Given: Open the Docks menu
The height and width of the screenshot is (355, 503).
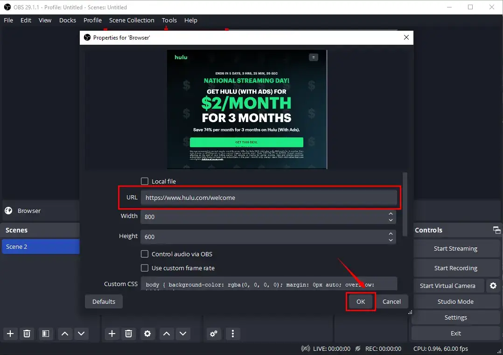Looking at the screenshot, I should [x=67, y=20].
